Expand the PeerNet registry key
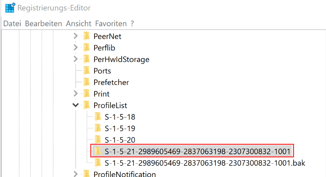Viewport: 326px width, 177px height. click(x=75, y=36)
